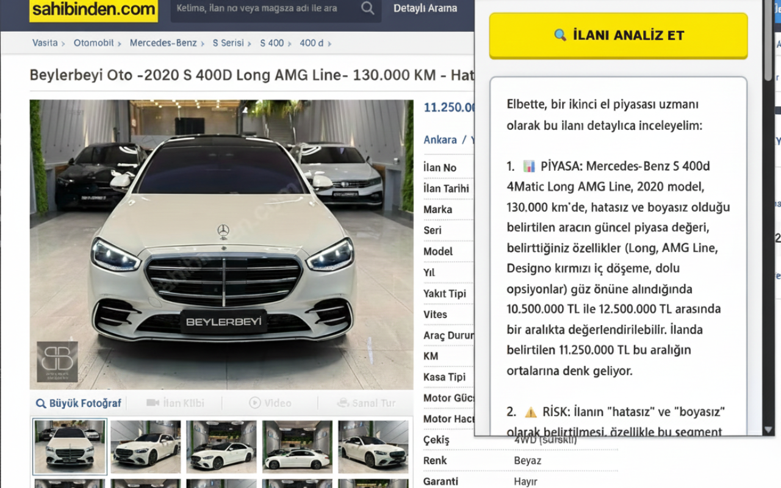781x488 pixels.
Task: Click the Marka label
Action: pos(438,209)
